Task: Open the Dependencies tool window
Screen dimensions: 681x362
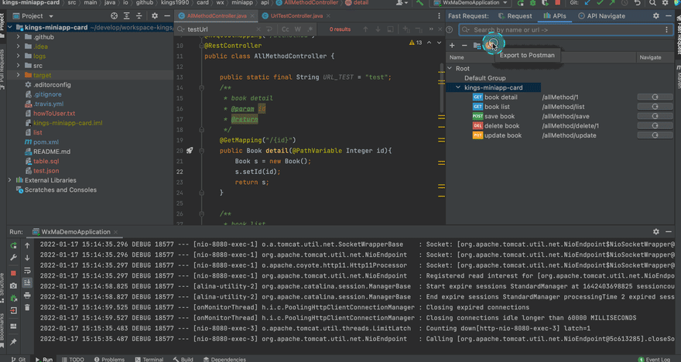Action: coord(224,359)
